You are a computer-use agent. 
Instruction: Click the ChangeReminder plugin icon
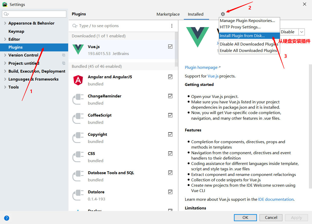pyautogui.click(x=78, y=99)
